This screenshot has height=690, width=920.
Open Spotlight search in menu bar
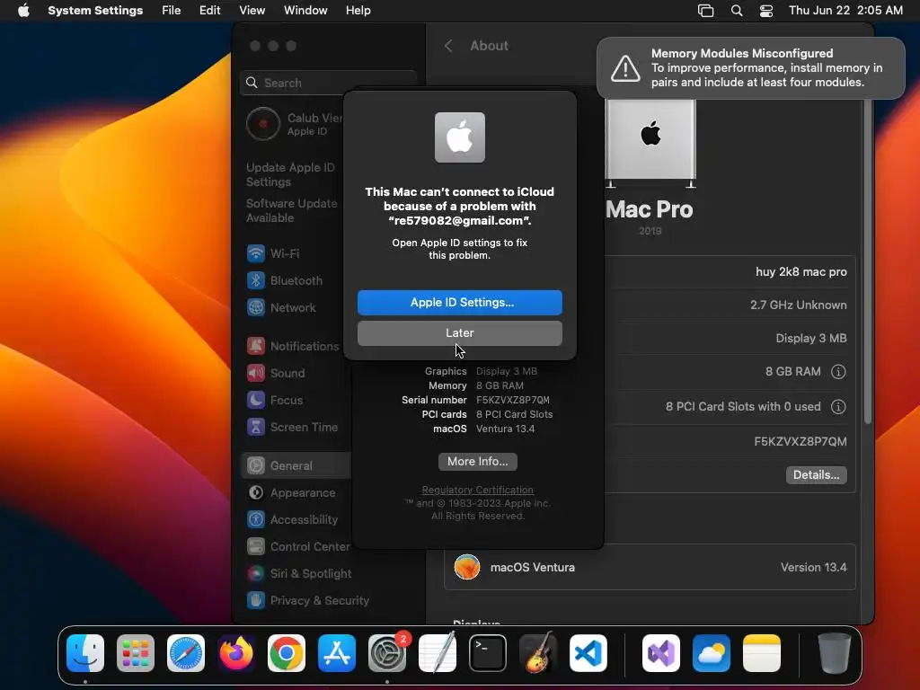737,11
